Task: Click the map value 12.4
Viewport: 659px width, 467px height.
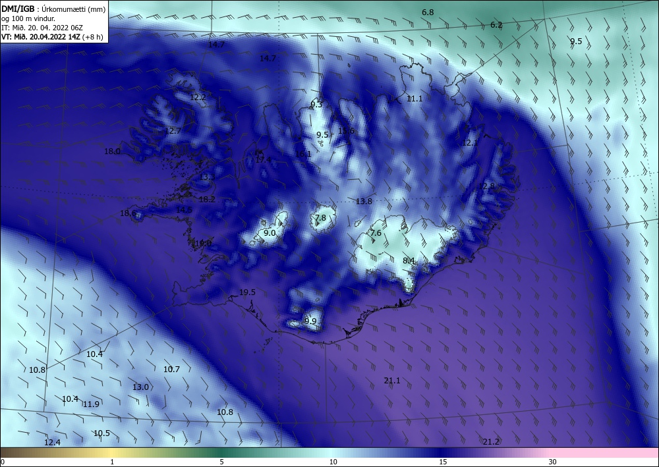Action: (52, 442)
